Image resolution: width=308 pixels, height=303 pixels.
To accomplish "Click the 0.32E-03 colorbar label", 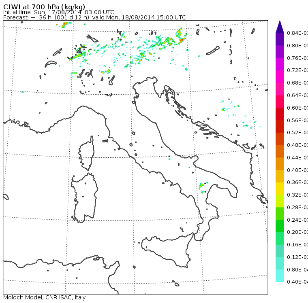I will tap(297, 195).
